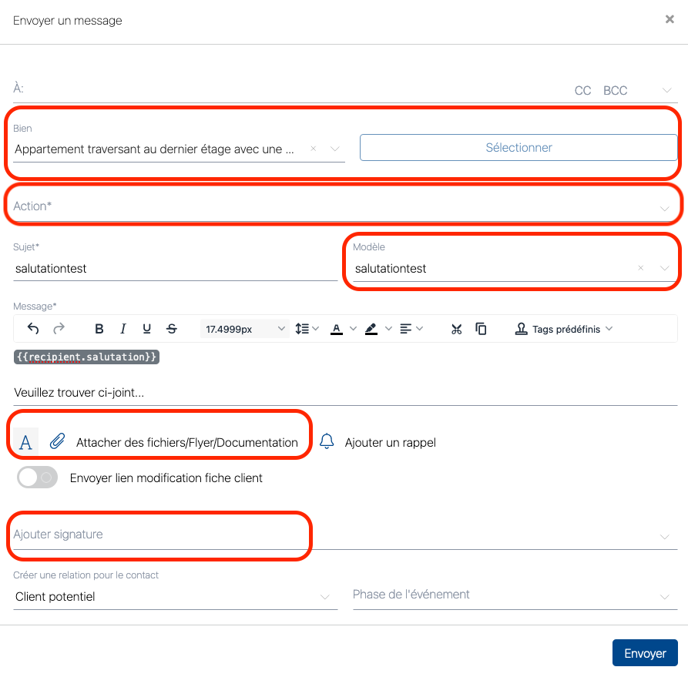Toggle Envoyer lien modification fiche client switch
The width and height of the screenshot is (688, 677).
(x=38, y=478)
